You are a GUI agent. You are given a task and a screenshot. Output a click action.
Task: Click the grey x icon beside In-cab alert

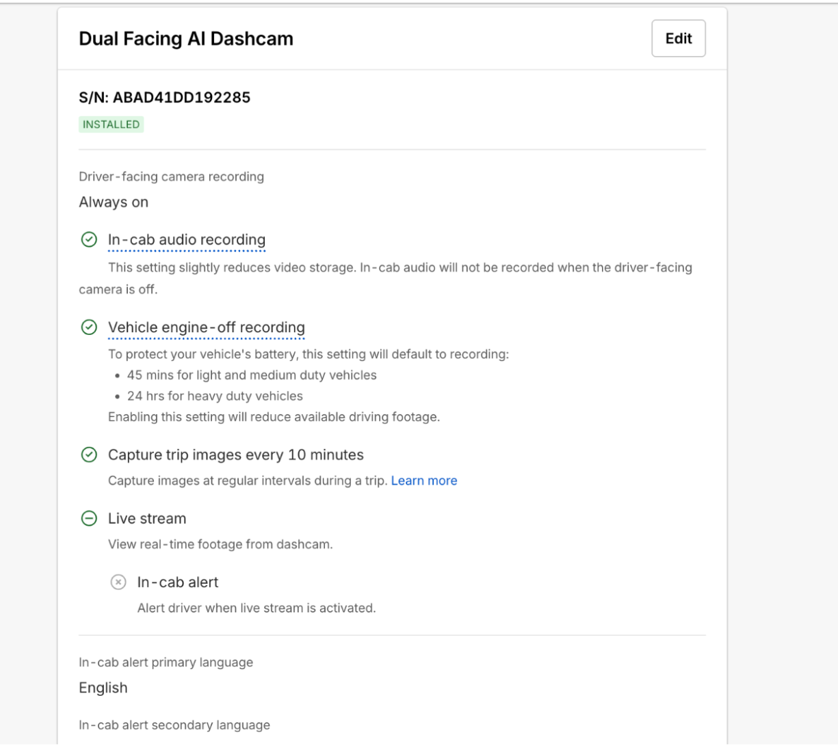[x=118, y=582]
